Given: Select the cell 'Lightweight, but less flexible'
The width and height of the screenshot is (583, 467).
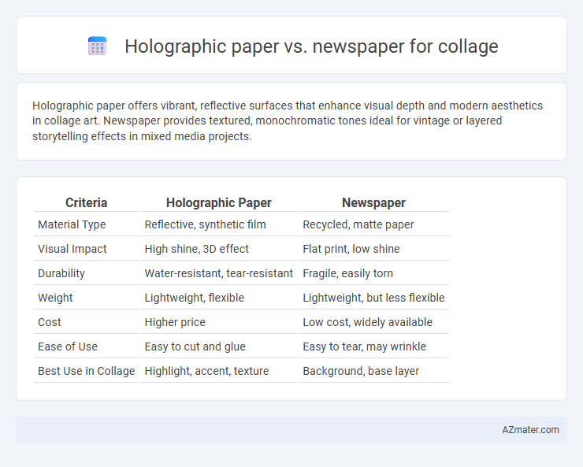Looking at the screenshot, I should click(x=373, y=298).
